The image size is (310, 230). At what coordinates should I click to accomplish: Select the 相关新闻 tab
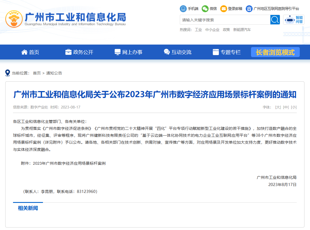(x=28, y=208)
